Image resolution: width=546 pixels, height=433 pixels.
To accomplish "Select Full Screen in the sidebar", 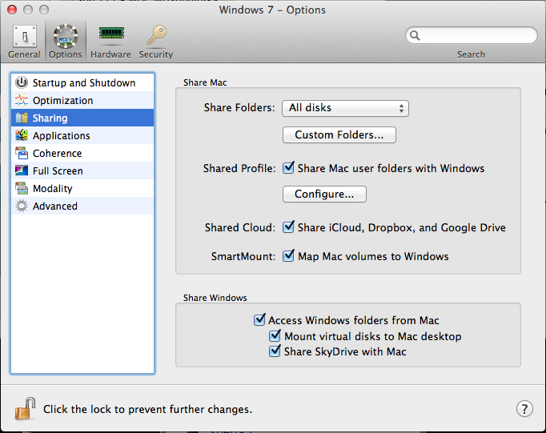I will tap(82, 170).
